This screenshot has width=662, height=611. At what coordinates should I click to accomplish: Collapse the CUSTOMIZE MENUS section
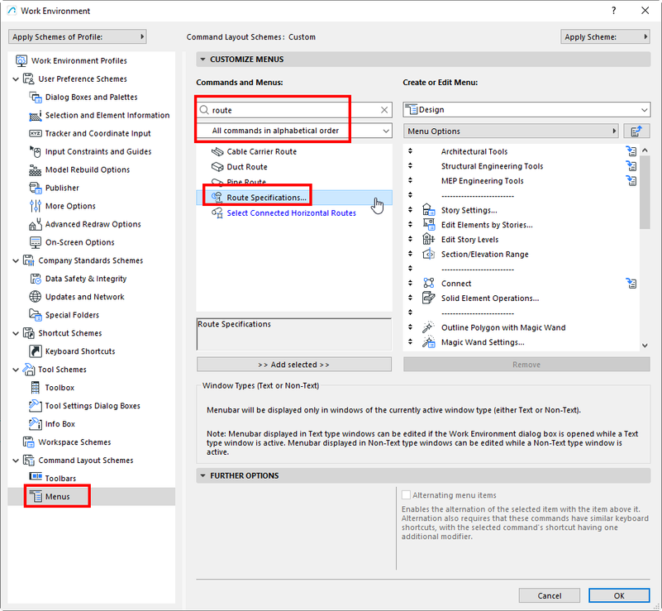[202, 60]
